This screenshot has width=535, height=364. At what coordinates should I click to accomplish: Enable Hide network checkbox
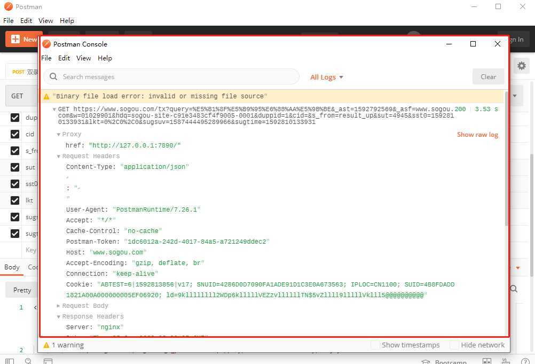(x=454, y=345)
